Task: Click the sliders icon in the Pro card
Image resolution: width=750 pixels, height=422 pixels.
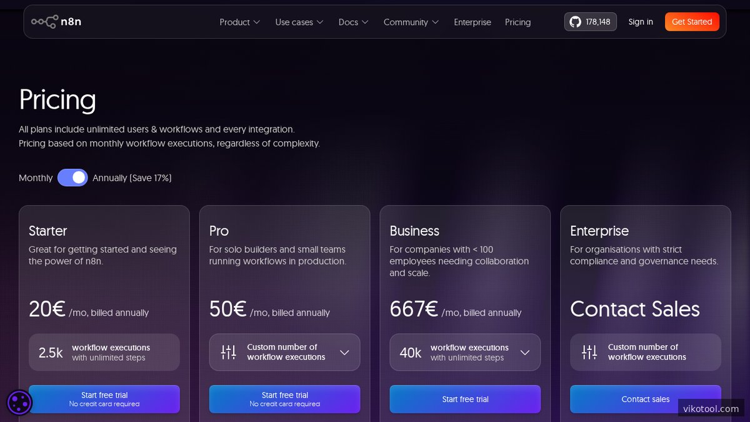Action: point(227,352)
